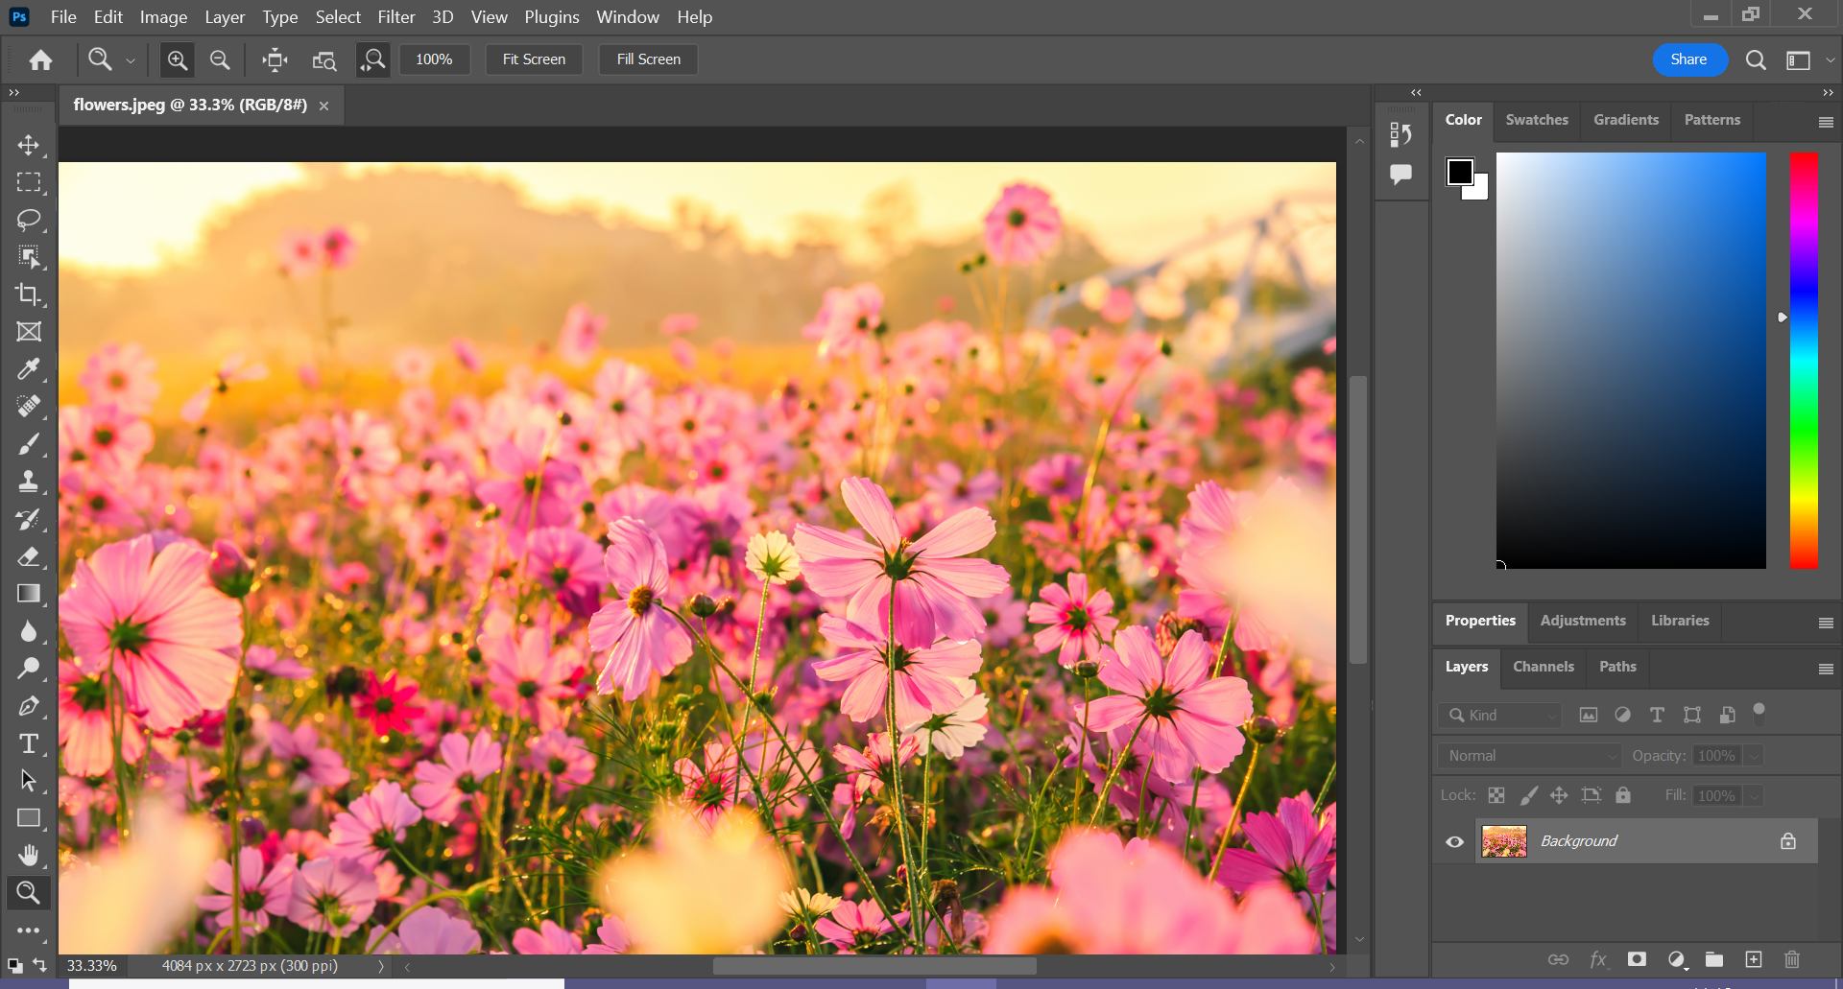Select the Brush tool
The width and height of the screenshot is (1843, 989).
[x=29, y=444]
